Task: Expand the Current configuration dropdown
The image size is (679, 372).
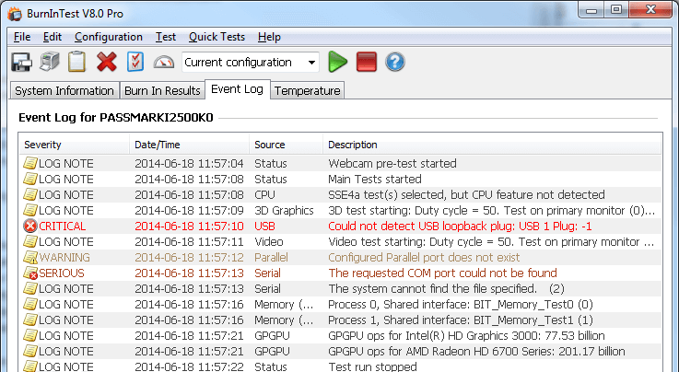Action: coord(312,63)
